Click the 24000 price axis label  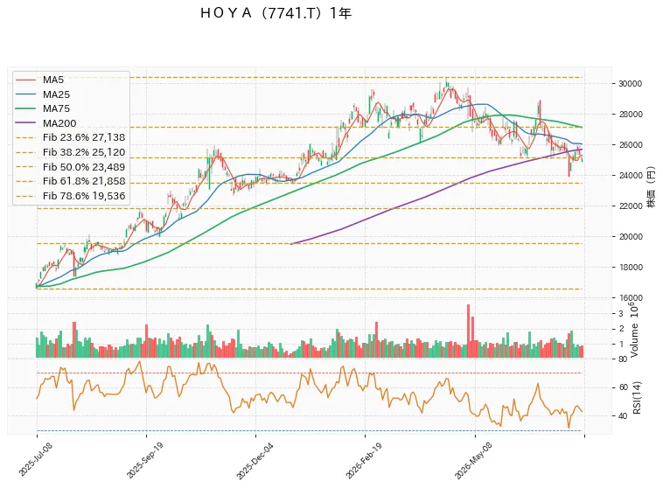click(x=630, y=176)
